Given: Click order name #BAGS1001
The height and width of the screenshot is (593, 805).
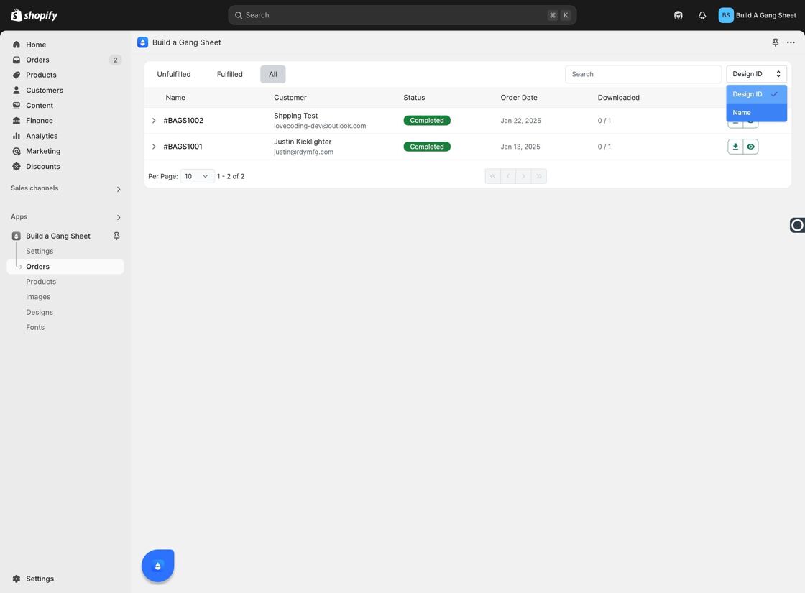Looking at the screenshot, I should coord(183,147).
